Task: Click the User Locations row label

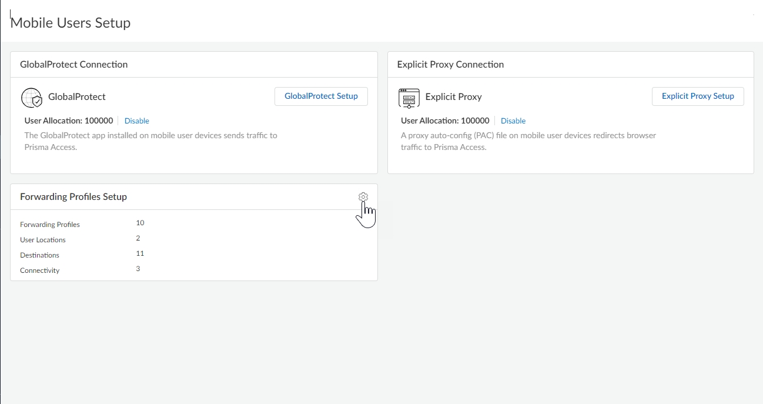Action: click(43, 240)
